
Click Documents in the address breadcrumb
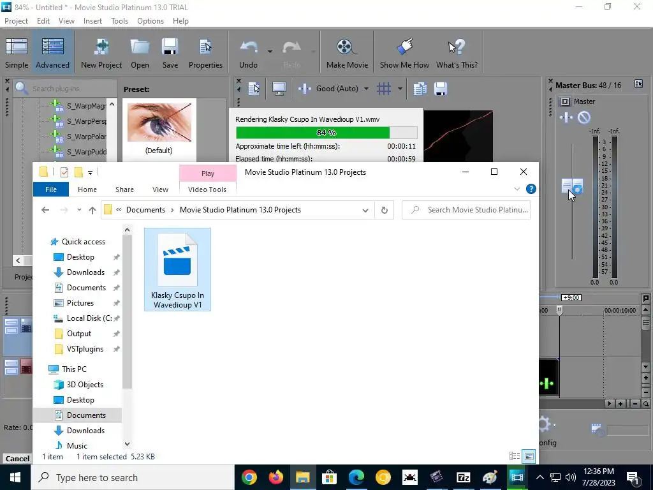[x=145, y=209]
